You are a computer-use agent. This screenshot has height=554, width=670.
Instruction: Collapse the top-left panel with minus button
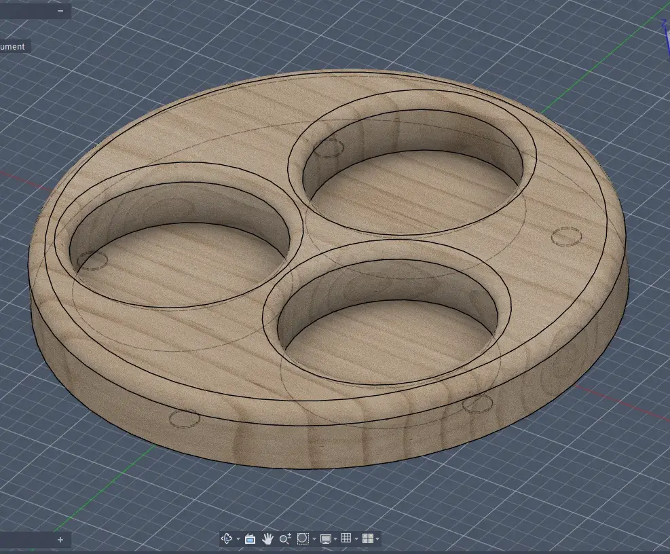(x=60, y=11)
